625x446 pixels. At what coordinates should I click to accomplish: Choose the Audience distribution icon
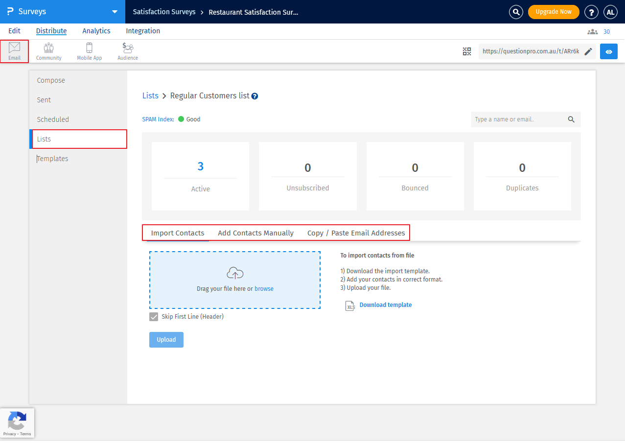point(128,51)
